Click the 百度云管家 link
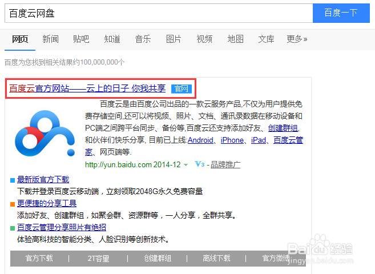The image size is (375, 274). [288, 140]
